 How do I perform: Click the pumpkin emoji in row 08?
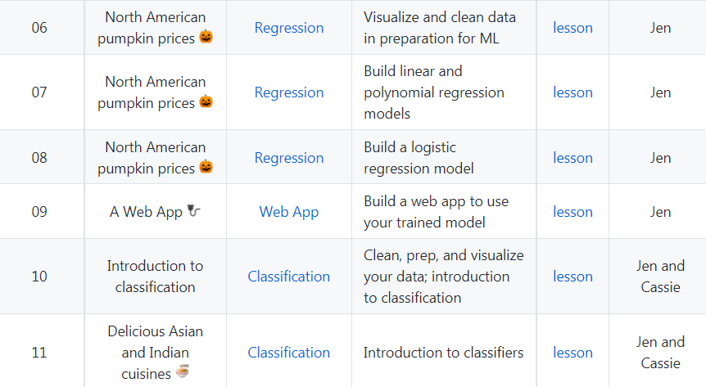click(206, 169)
